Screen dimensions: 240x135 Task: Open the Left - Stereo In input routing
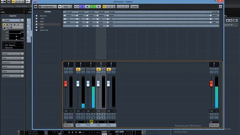(13, 45)
